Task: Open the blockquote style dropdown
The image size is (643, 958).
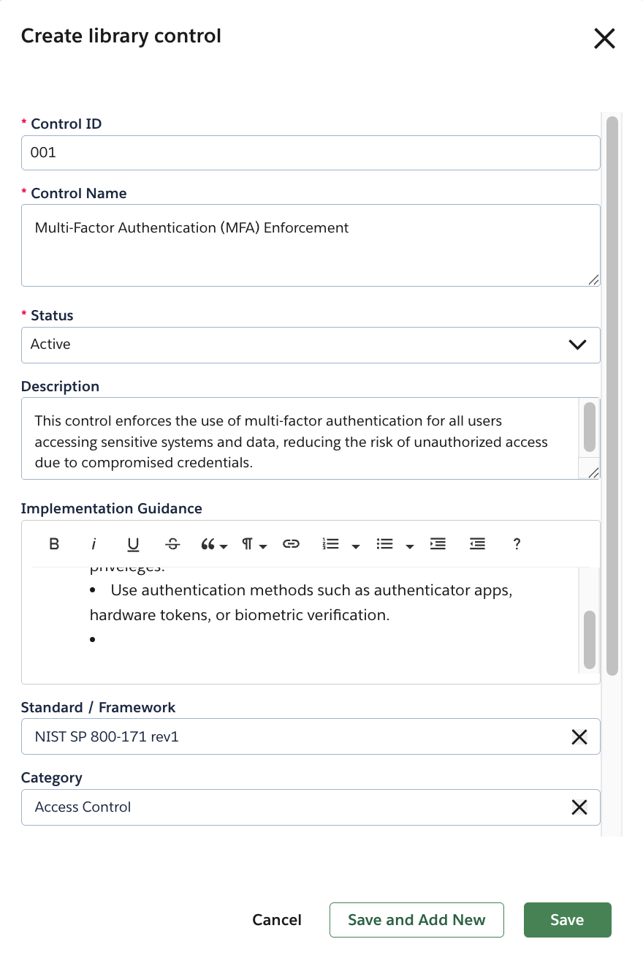Action: [213, 544]
